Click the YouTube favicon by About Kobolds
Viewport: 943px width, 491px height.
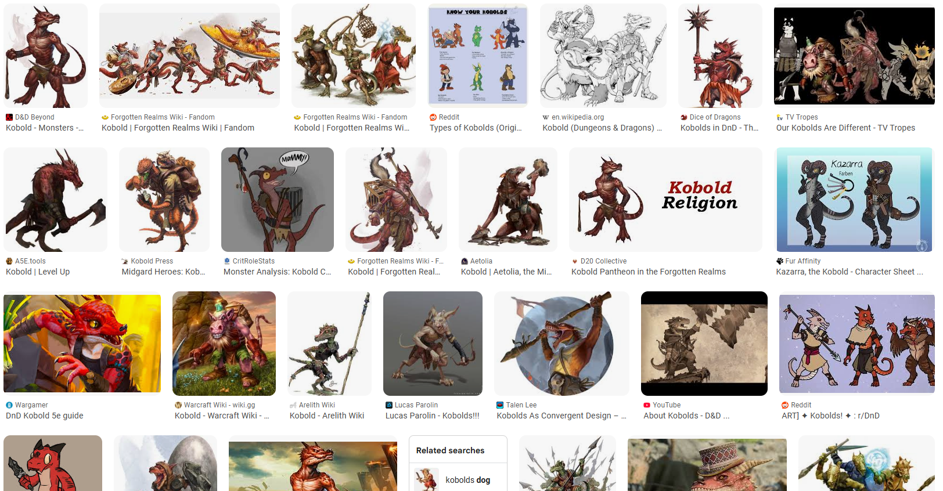647,405
